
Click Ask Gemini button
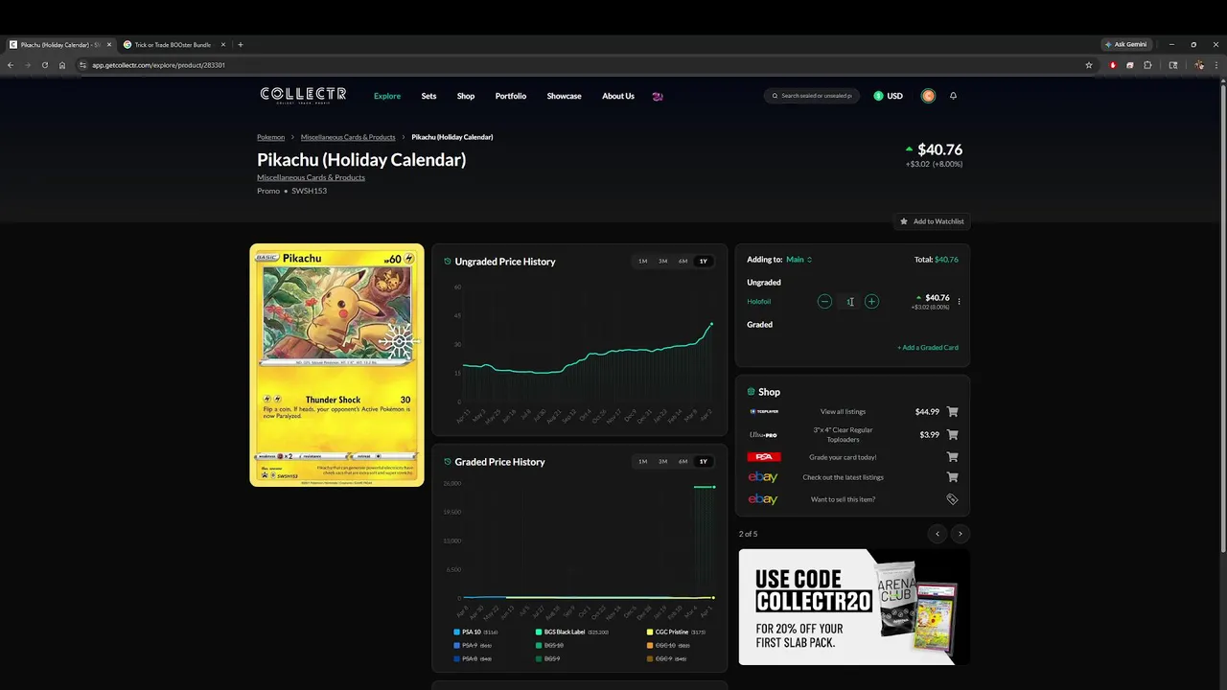point(1125,44)
